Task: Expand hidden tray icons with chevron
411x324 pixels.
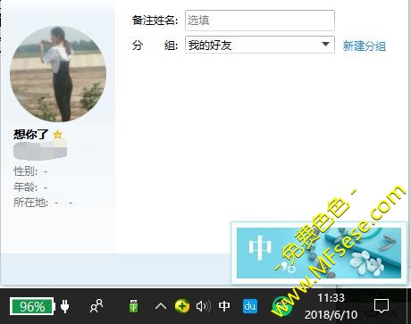Action: click(161, 306)
